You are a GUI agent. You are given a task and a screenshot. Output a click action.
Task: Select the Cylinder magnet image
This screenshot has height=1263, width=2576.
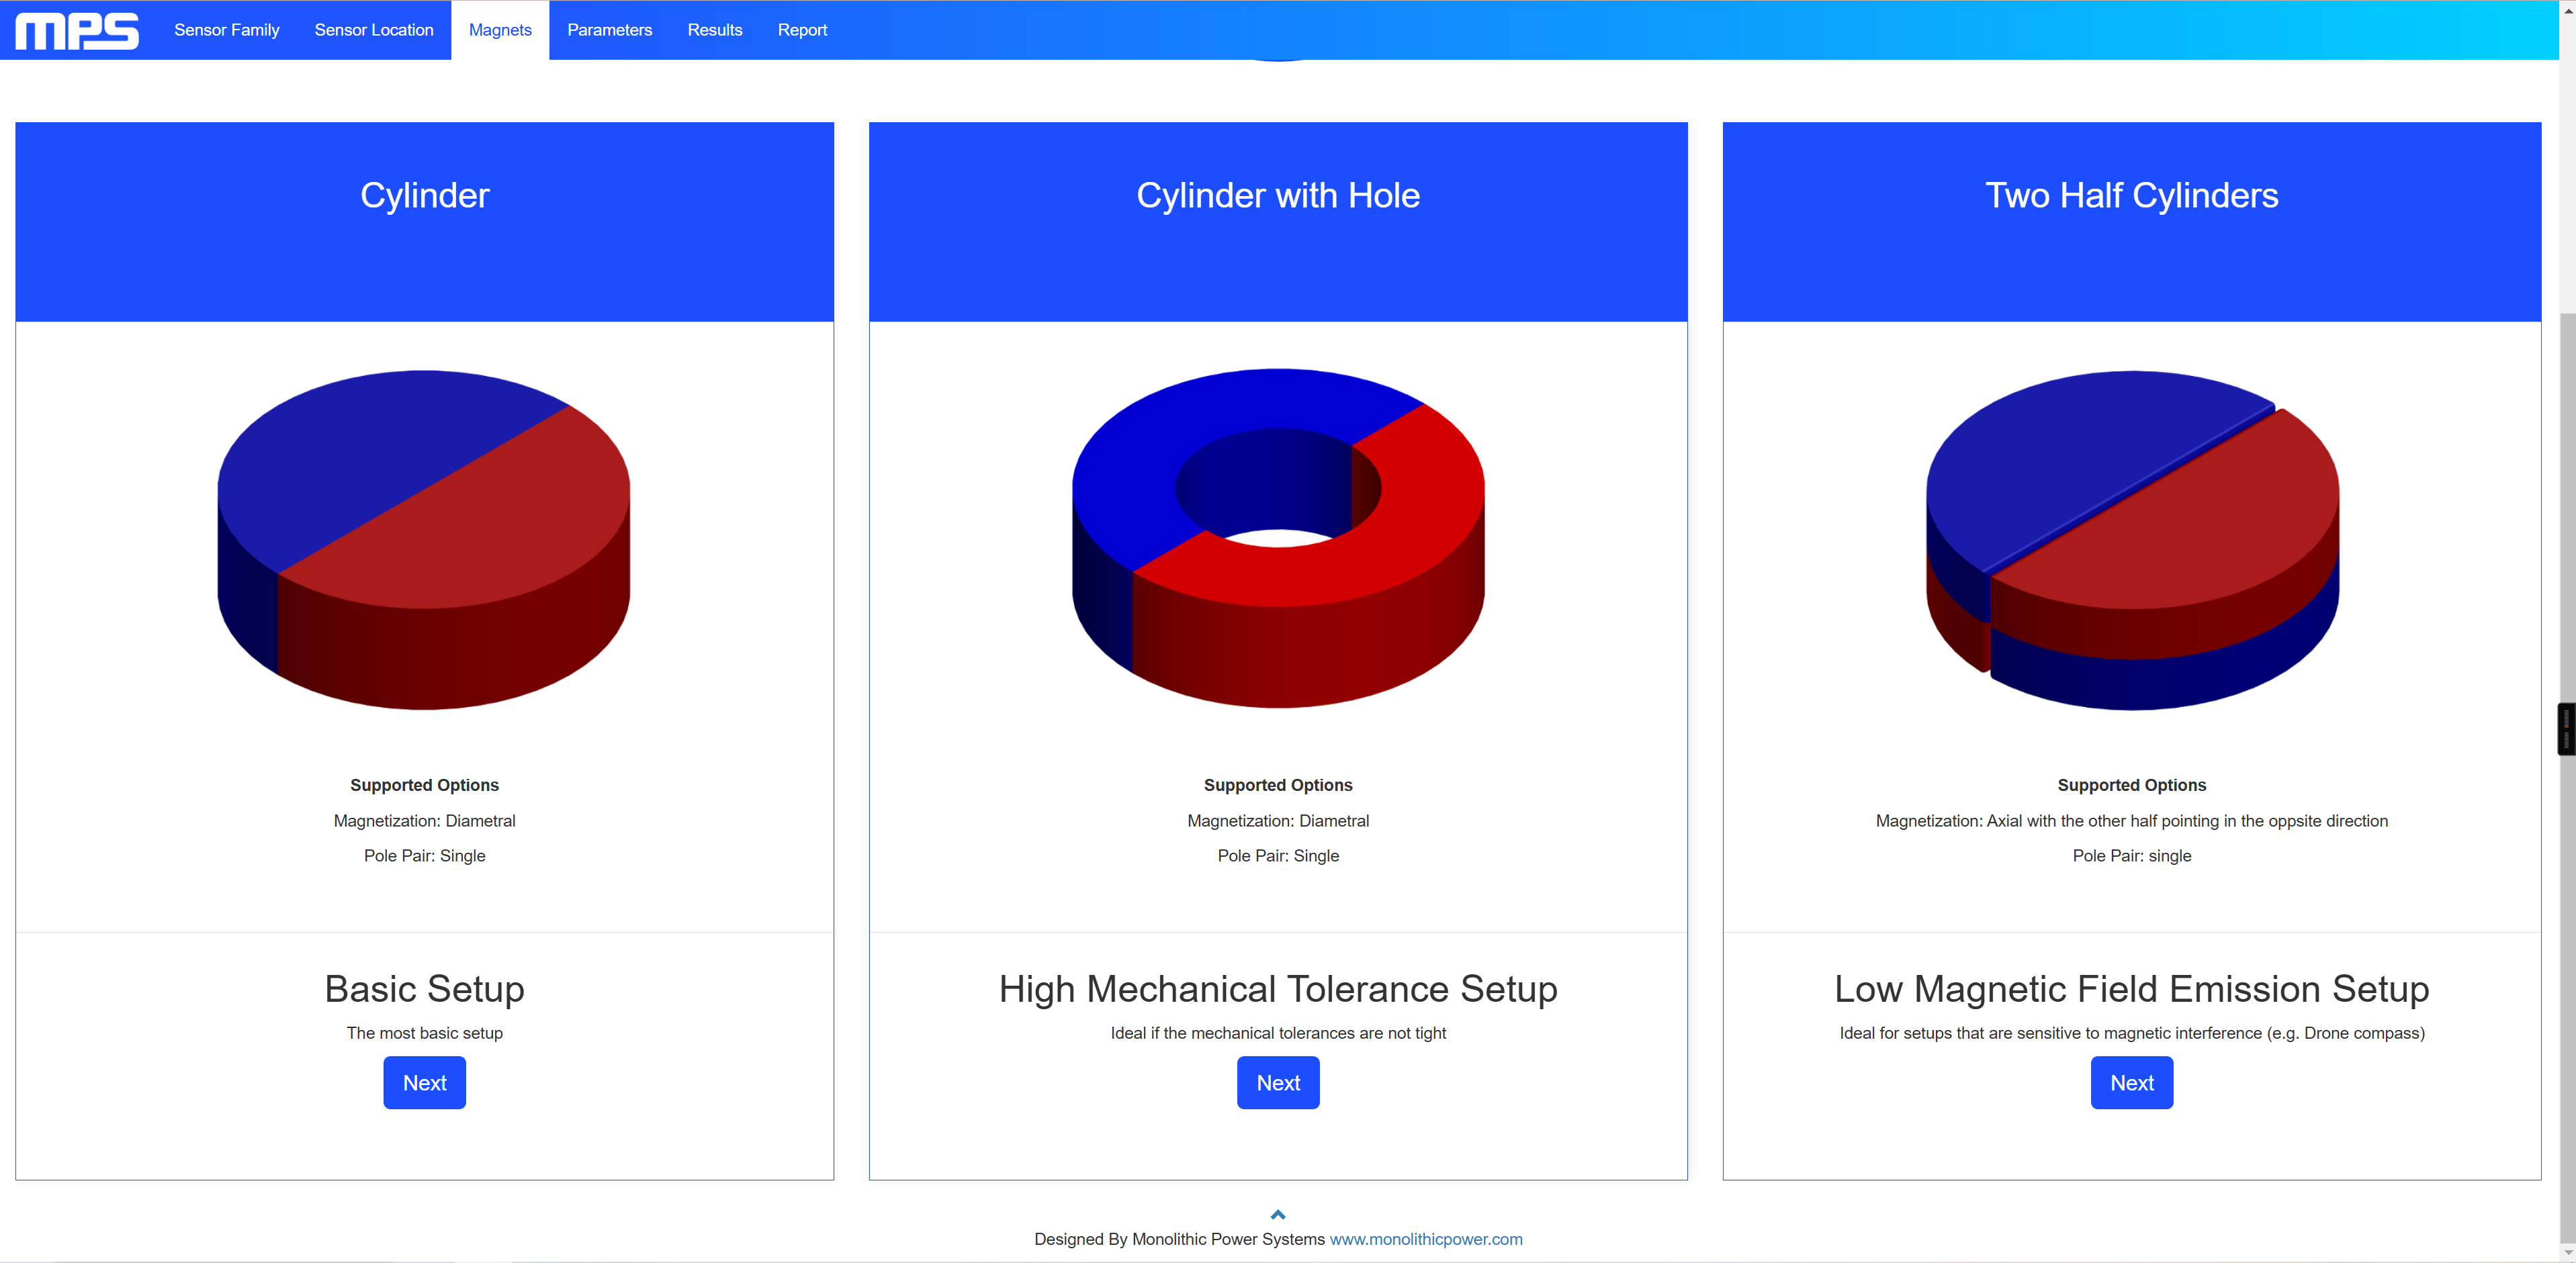[424, 540]
